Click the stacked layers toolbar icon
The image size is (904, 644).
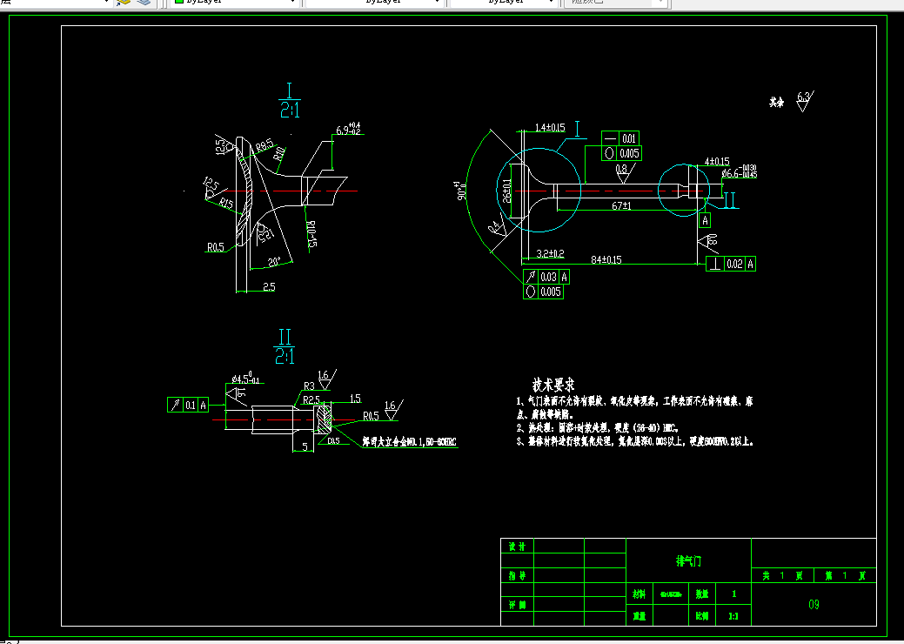(144, 2)
